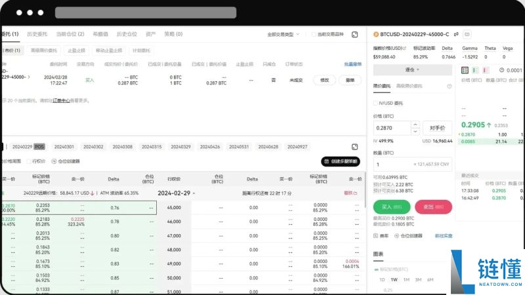The width and height of the screenshot is (525, 295).
Task: Select trailing stop filter
Action: [x=109, y=50]
